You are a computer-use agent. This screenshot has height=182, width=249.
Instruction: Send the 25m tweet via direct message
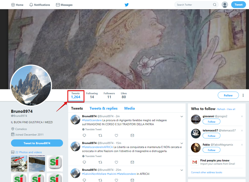tap(132, 180)
